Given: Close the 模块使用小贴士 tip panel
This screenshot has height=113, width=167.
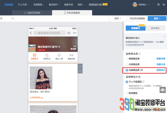Looking at the screenshot, I should 164,36.
